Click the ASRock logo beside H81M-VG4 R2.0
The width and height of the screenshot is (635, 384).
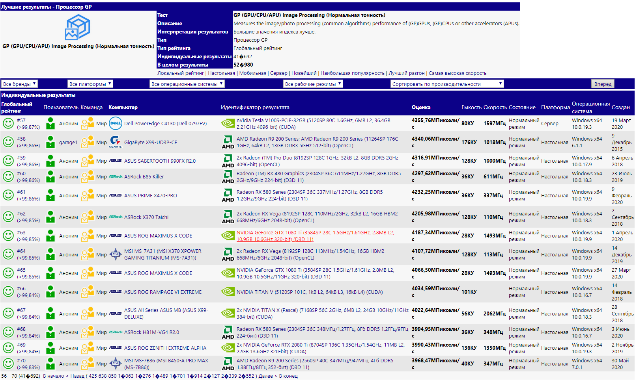[116, 332]
